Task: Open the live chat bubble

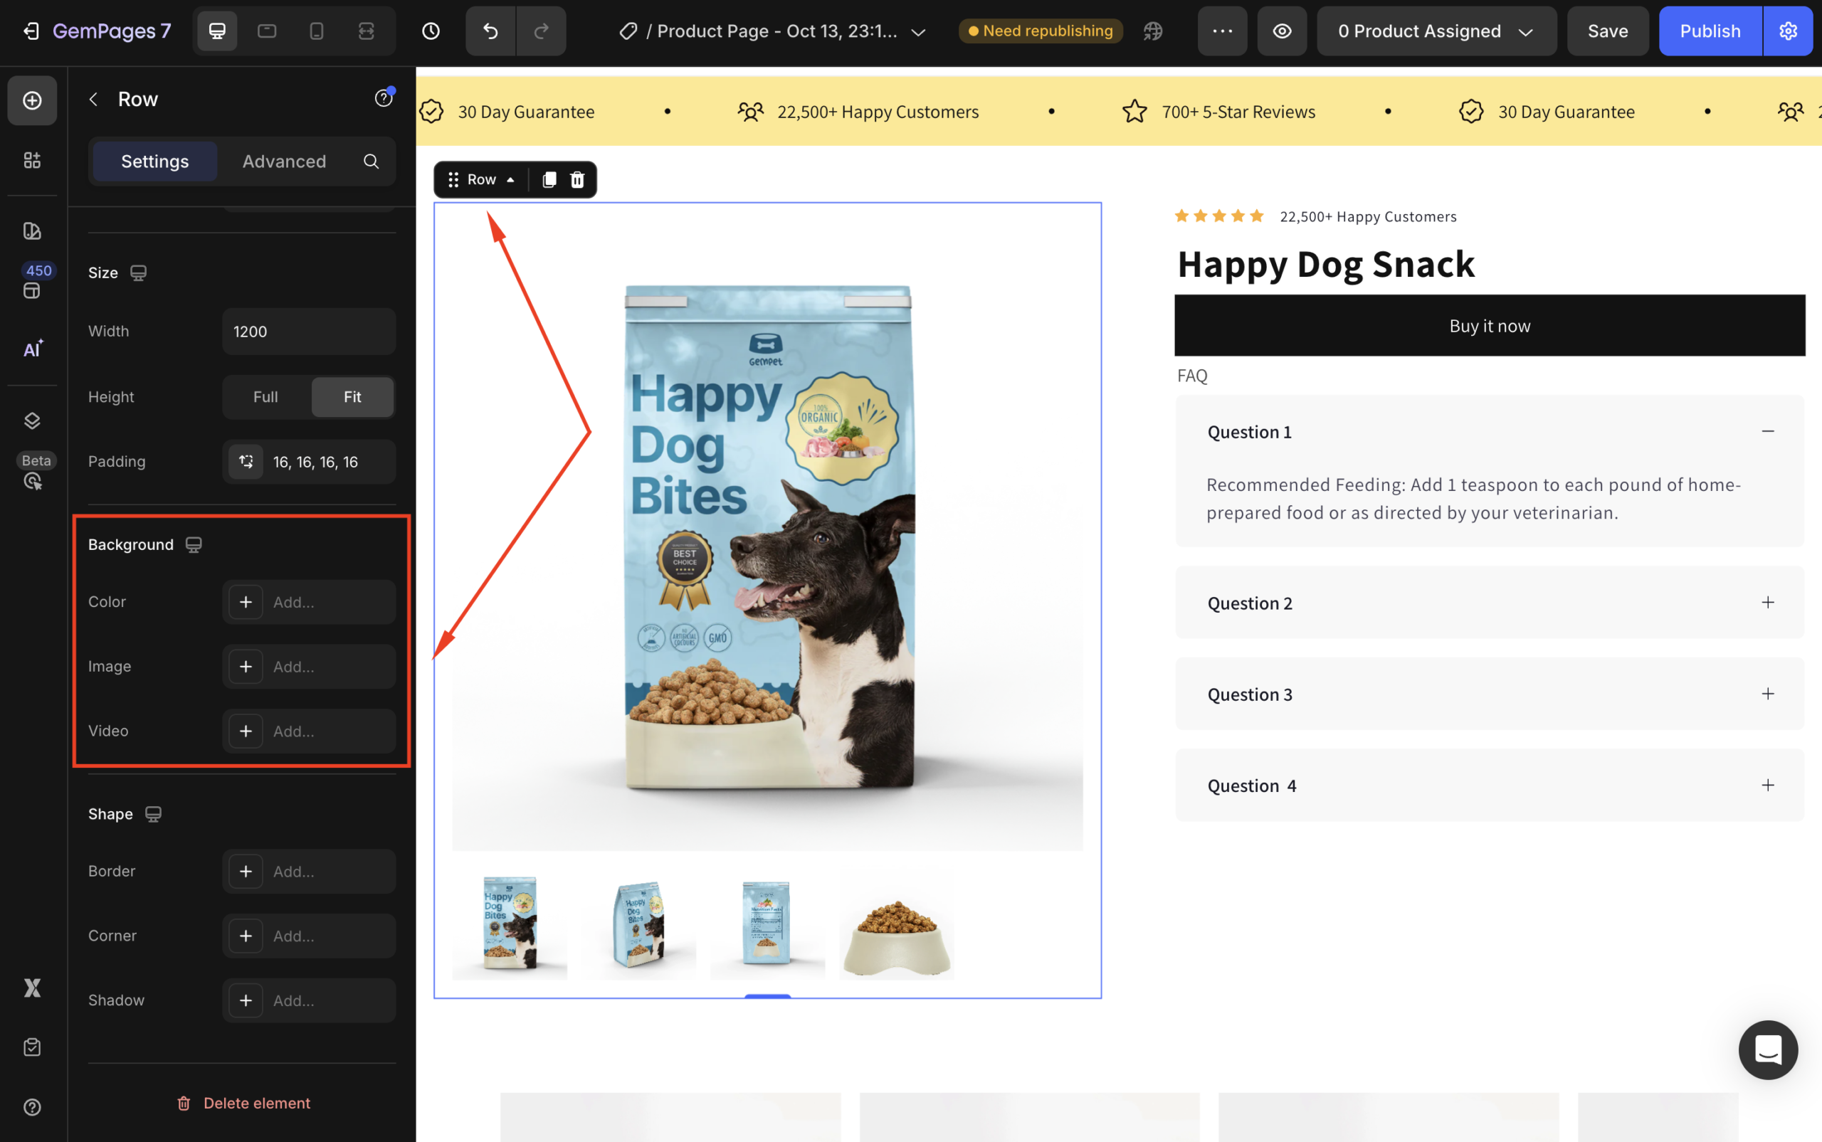Action: [x=1768, y=1050]
